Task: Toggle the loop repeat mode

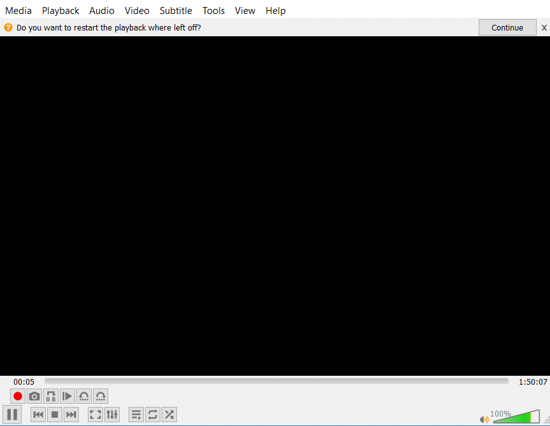Action: pyautogui.click(x=153, y=415)
